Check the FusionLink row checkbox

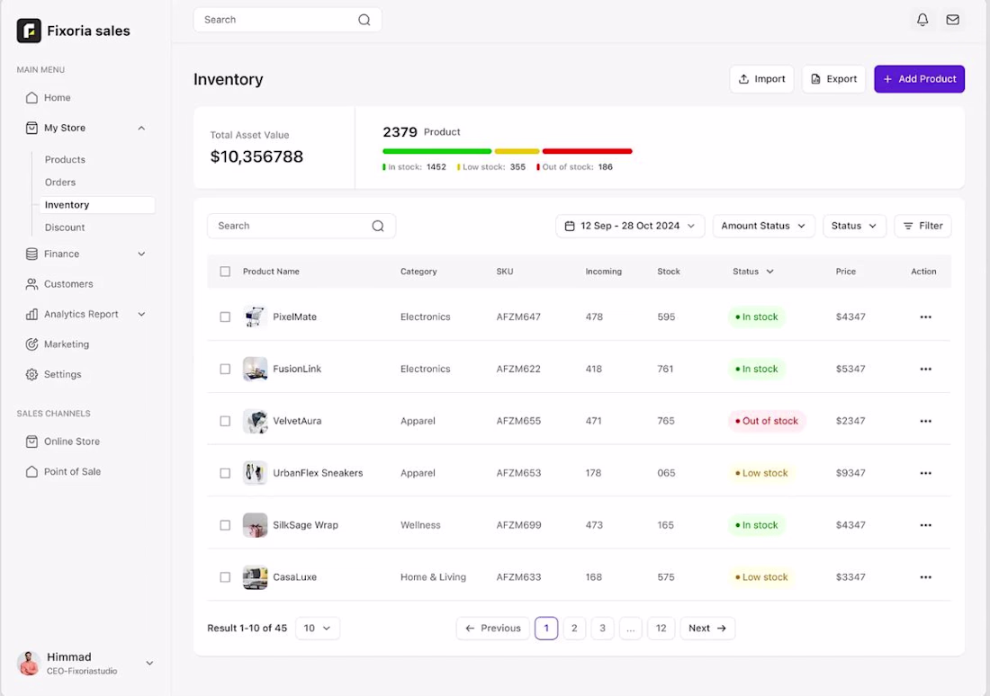(225, 369)
